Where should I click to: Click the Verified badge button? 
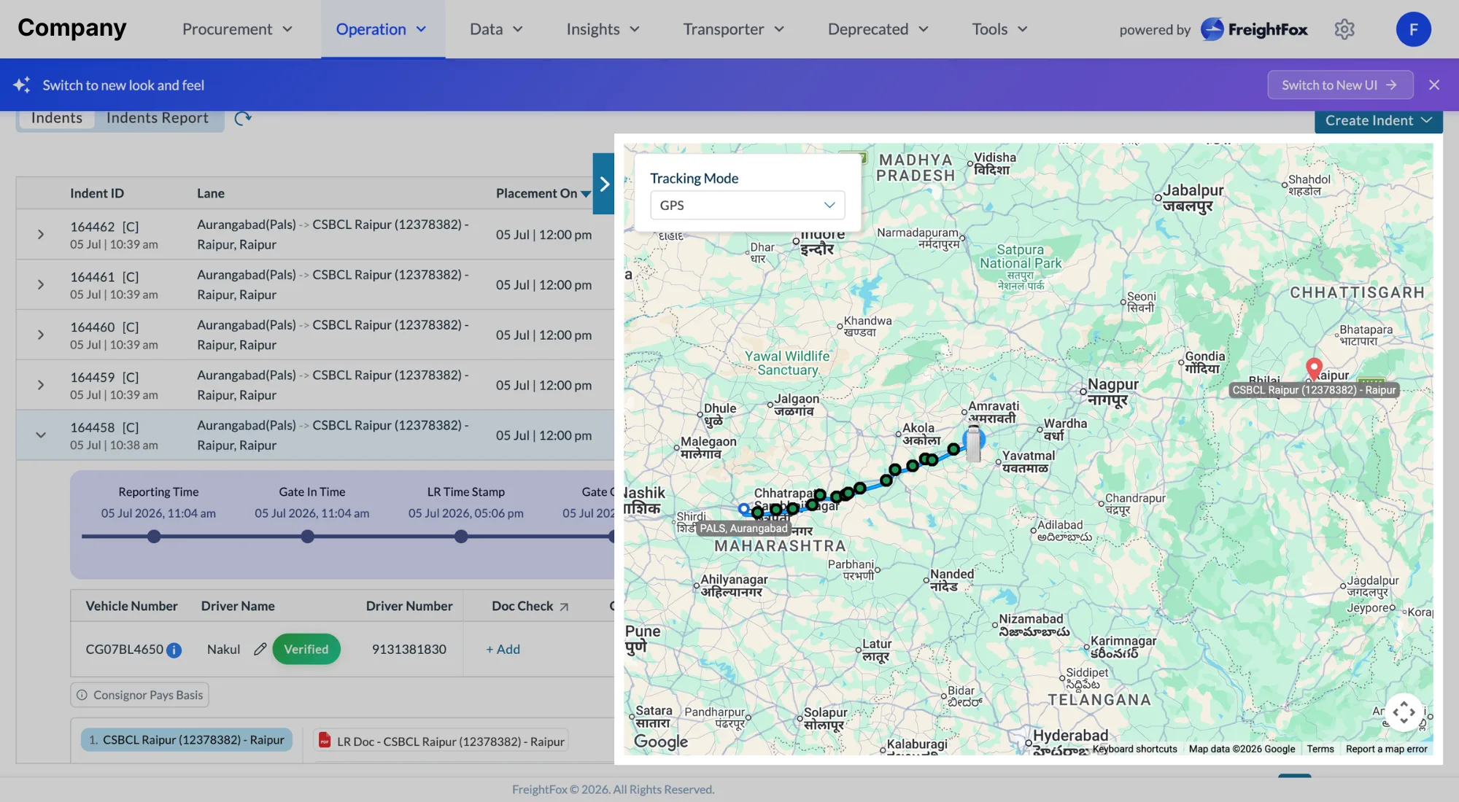tap(306, 649)
